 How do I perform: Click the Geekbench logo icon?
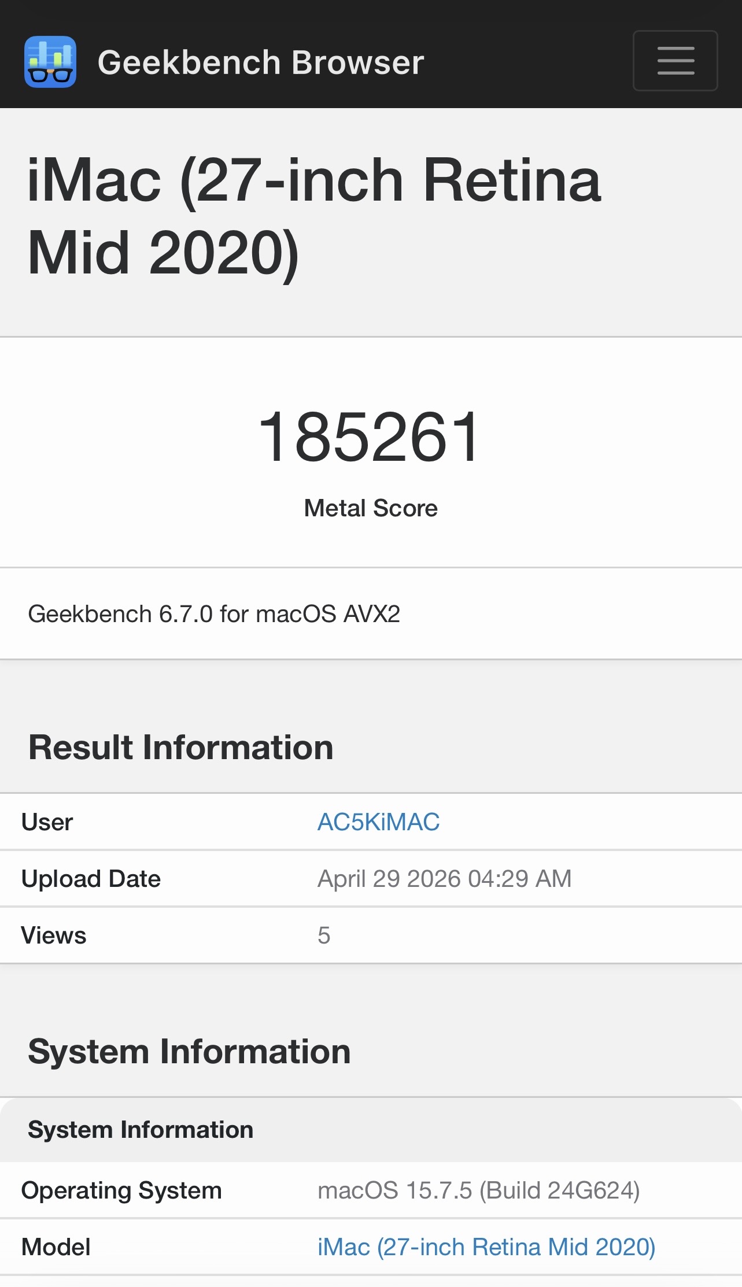50,62
